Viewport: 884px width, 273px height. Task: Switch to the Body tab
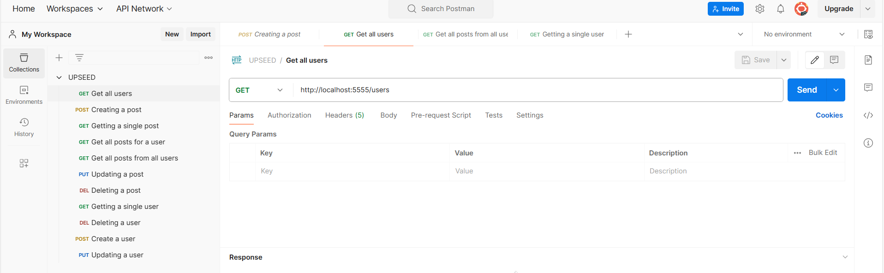click(x=388, y=115)
